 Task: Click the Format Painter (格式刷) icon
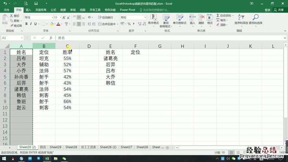(12, 26)
